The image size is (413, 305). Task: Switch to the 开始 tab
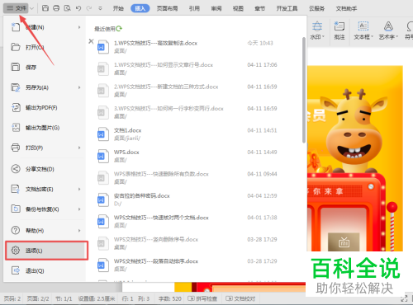point(118,8)
